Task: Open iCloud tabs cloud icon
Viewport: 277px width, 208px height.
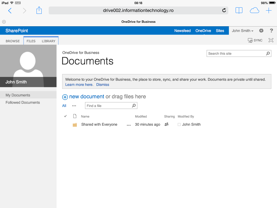Action: [x=254, y=11]
